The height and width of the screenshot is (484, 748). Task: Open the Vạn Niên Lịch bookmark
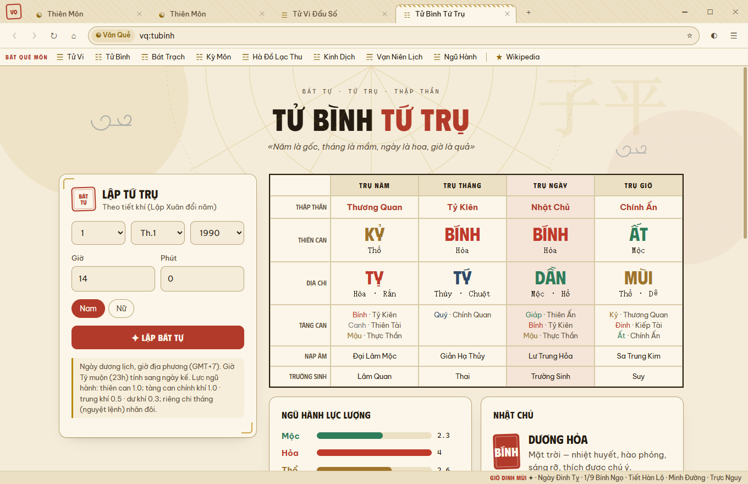pos(394,57)
